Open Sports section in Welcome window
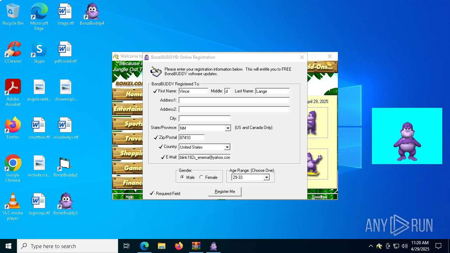The height and width of the screenshot is (253, 450). point(127,124)
